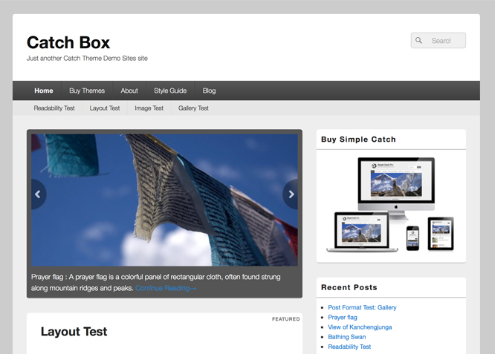Screen dimensions: 495x354
Task: Go to the Blog page
Action: (x=209, y=91)
